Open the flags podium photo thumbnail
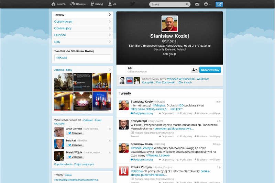The image size is (275, 183). coord(101,101)
